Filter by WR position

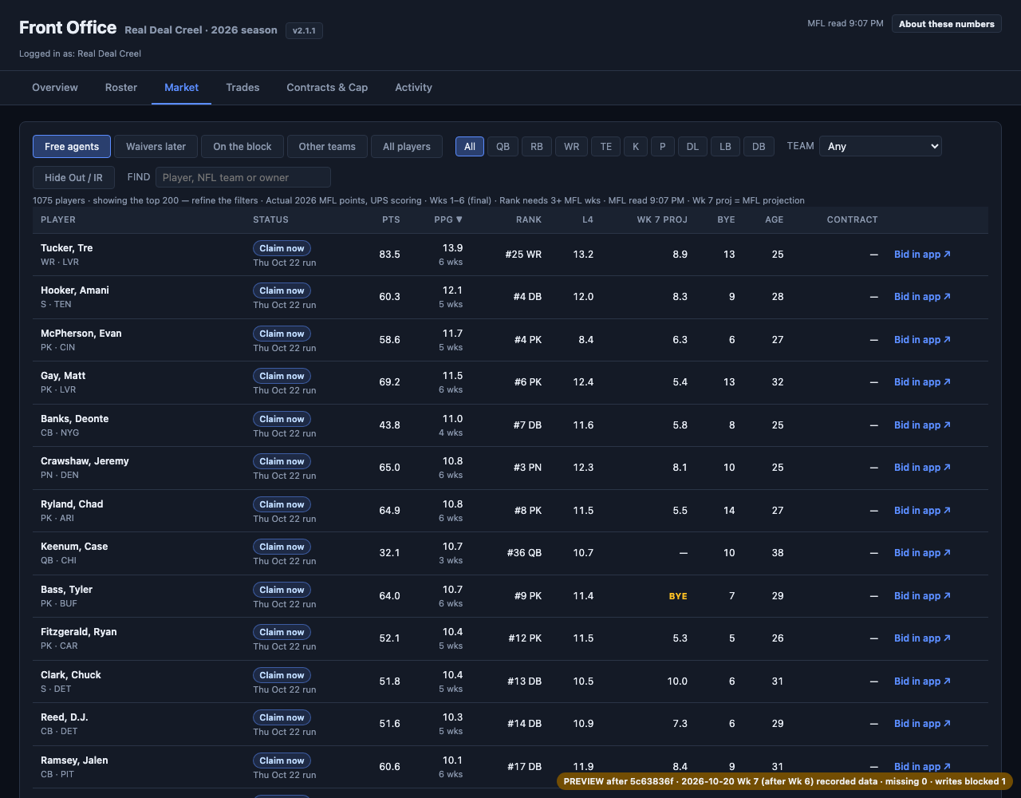[571, 147]
